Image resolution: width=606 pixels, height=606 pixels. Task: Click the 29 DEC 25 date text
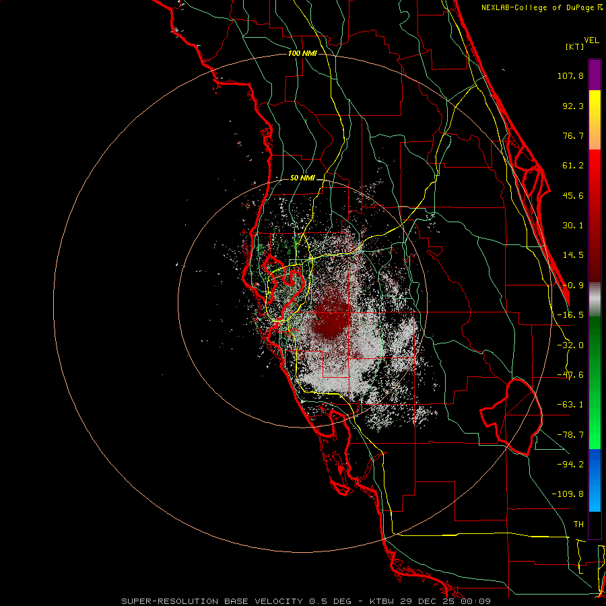(x=428, y=601)
